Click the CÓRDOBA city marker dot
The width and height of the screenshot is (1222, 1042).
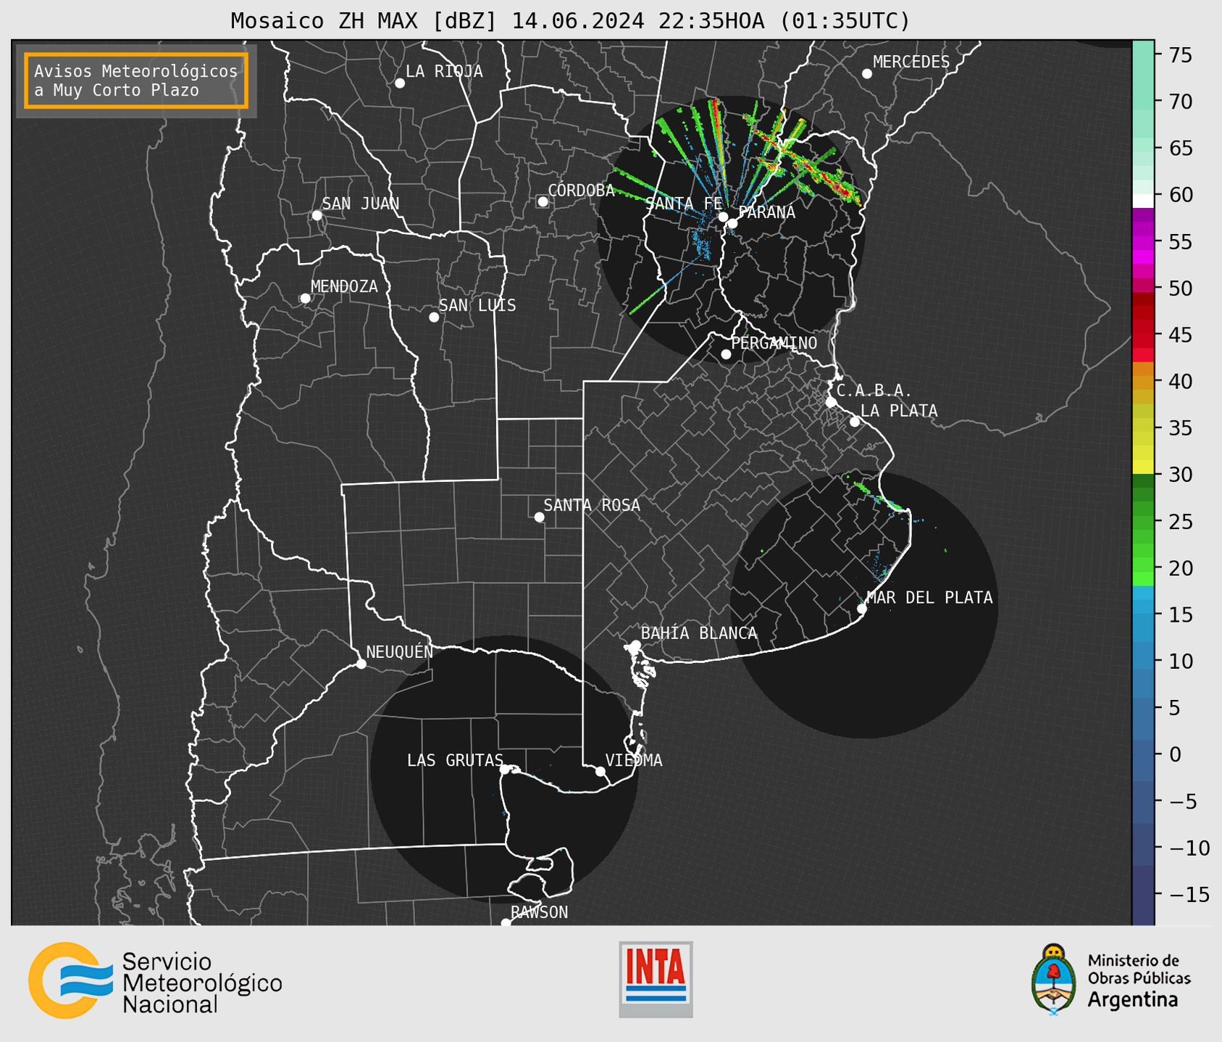(x=543, y=201)
